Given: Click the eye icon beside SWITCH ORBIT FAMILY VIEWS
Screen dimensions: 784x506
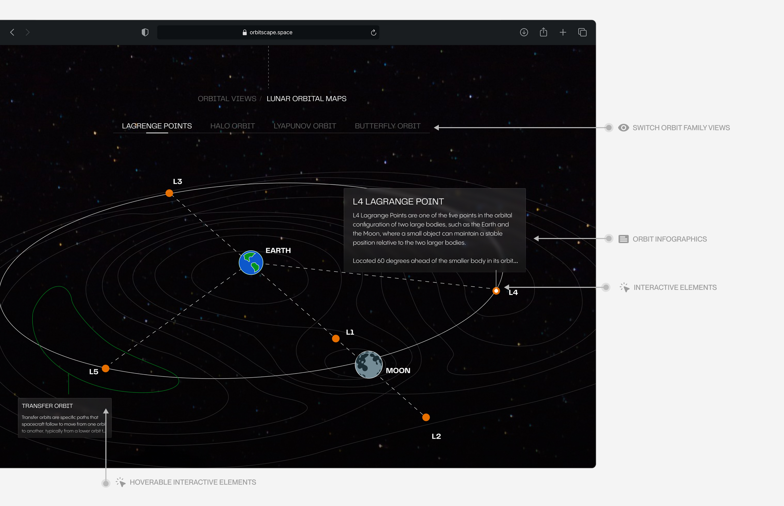Looking at the screenshot, I should [623, 127].
